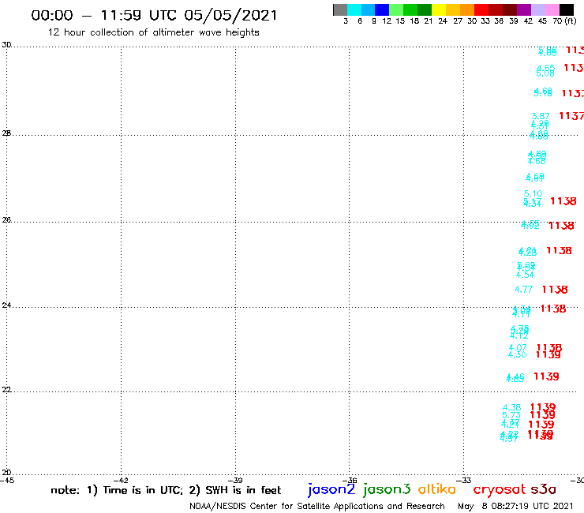Select the dark blue legend swatch
584x513 pixels.
pos(382,9)
